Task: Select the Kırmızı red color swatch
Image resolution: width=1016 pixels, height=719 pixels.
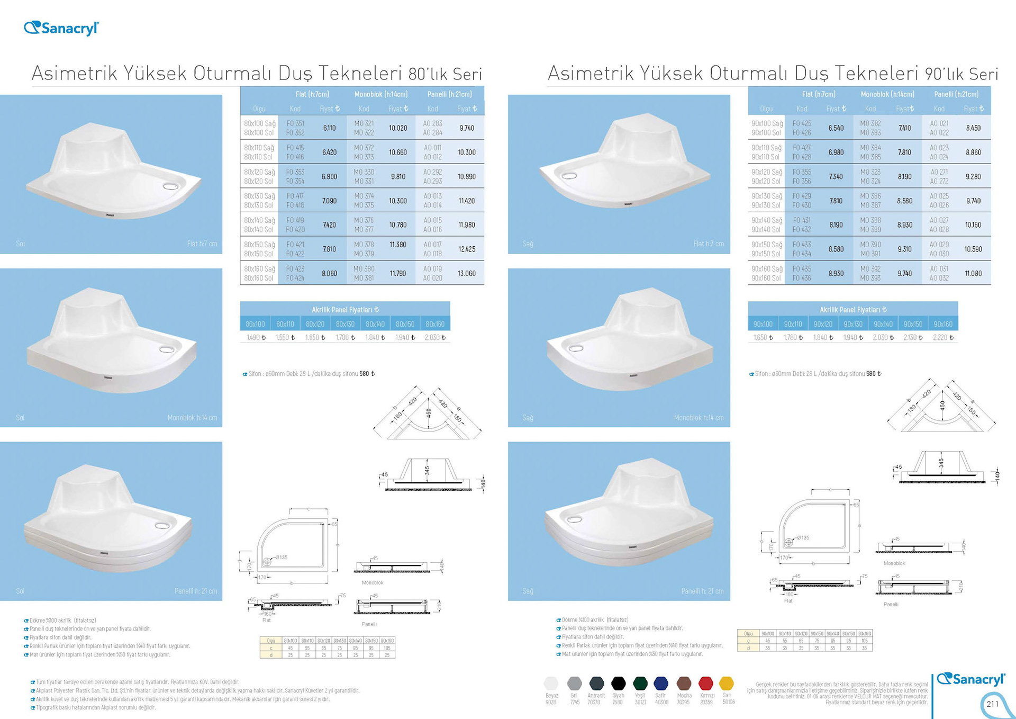Action: tap(705, 683)
